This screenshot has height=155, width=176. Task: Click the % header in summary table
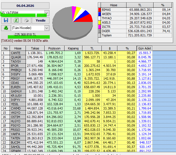pyautogui.click(x=163, y=5)
